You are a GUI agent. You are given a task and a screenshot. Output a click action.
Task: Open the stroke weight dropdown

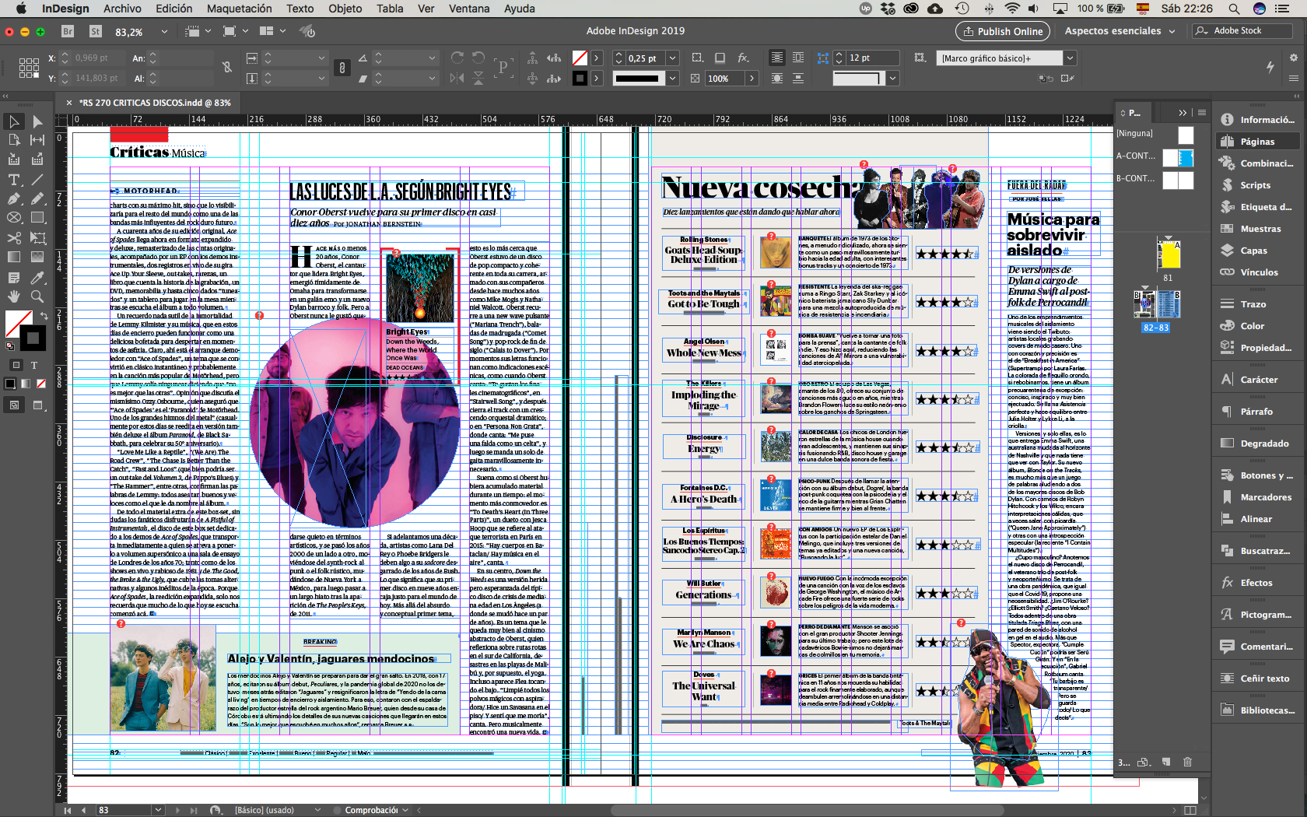click(x=673, y=58)
